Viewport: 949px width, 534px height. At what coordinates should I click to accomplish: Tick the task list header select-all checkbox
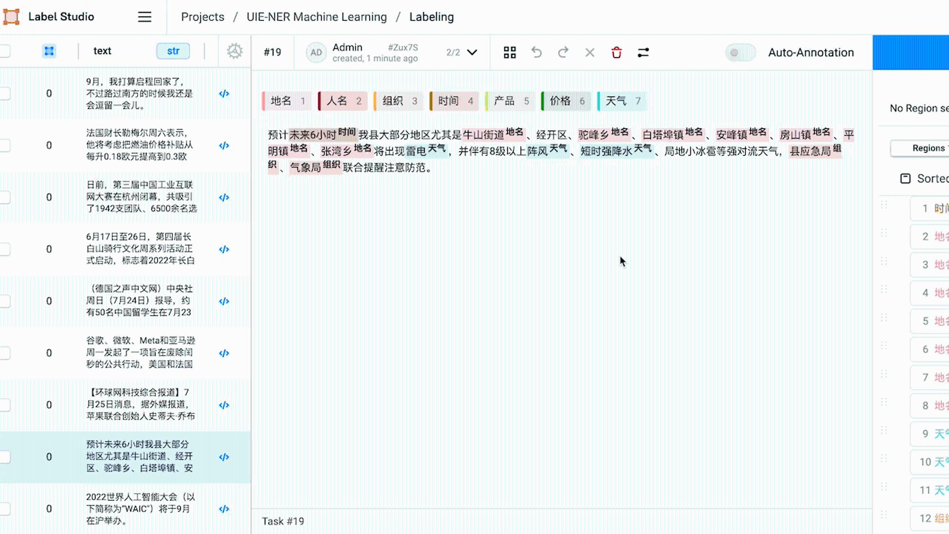point(5,51)
